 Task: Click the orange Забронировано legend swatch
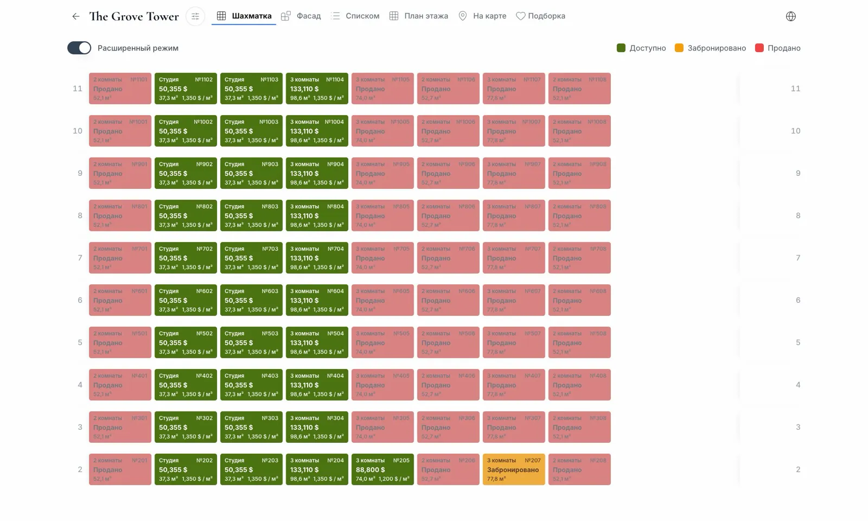point(679,48)
